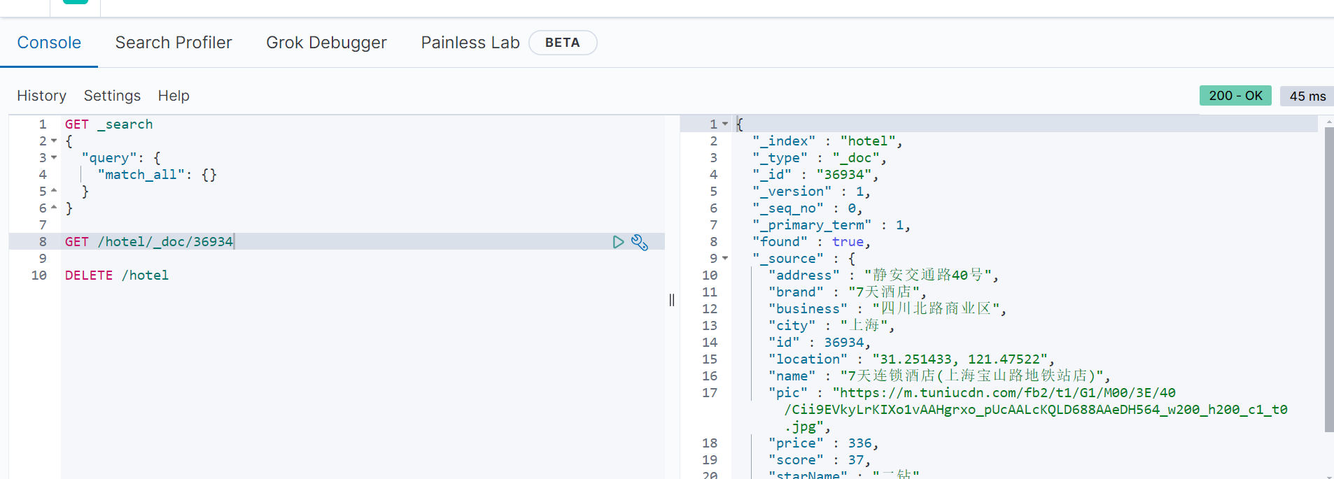Viewport: 1334px width, 479px height.
Task: Place cursor on DELETE /hotel line
Action: [x=117, y=276]
